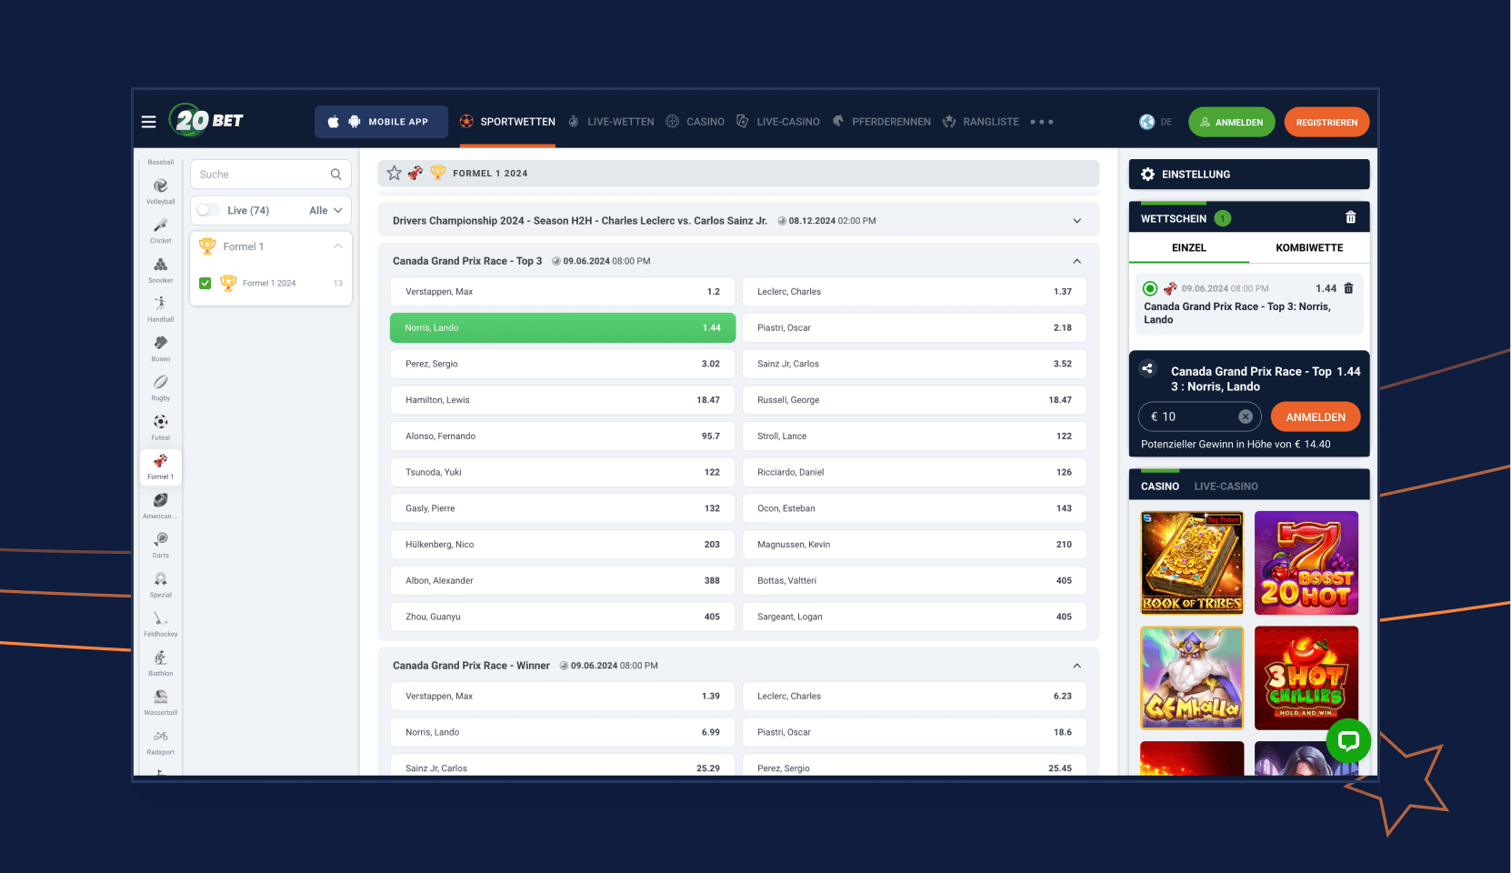Open the hamburger menu
The image size is (1511, 873).
(x=149, y=122)
